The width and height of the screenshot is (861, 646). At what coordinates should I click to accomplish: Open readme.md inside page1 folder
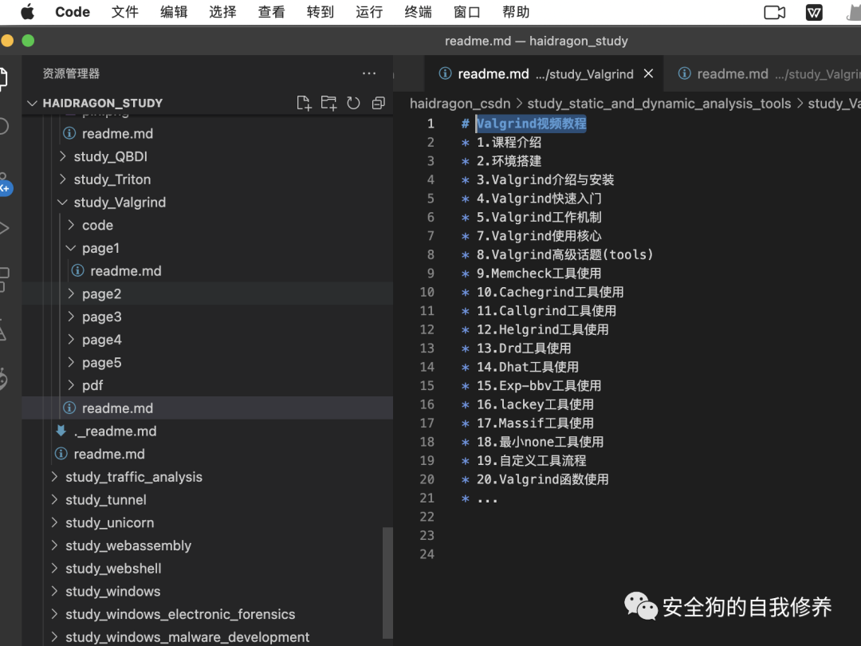126,271
